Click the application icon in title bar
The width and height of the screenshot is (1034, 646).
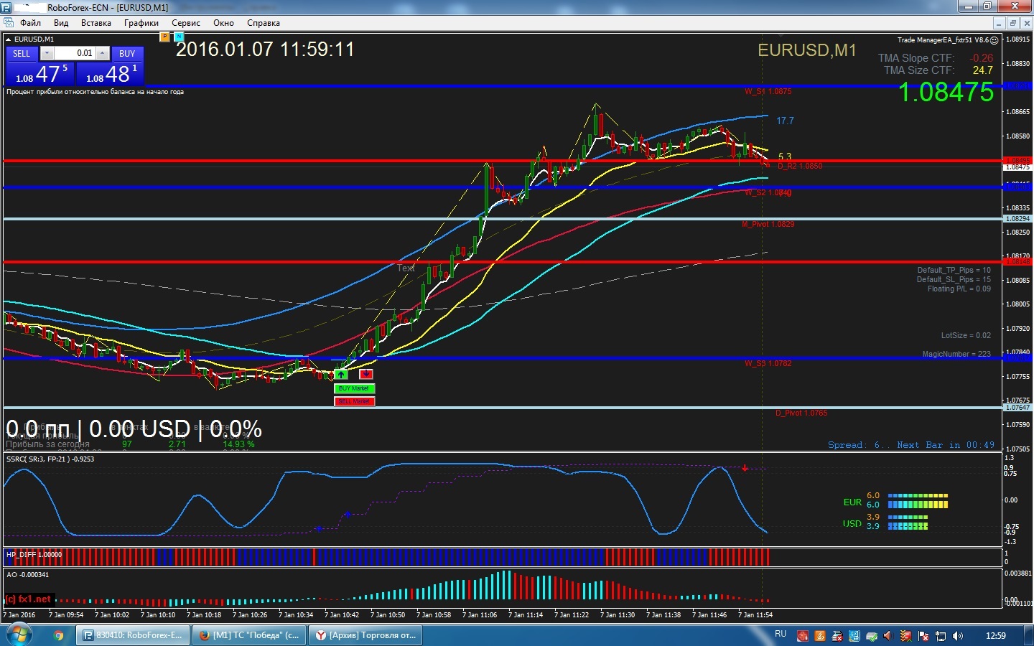coord(6,6)
